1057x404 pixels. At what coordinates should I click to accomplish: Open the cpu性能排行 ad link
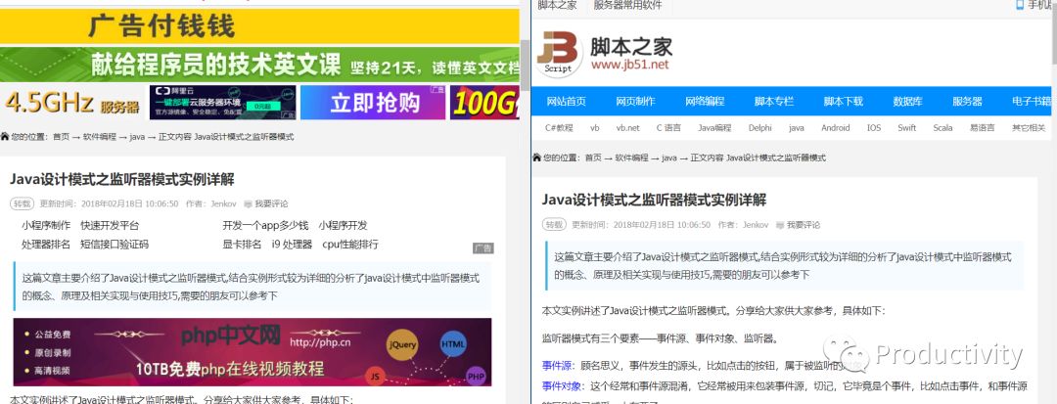click(x=350, y=245)
